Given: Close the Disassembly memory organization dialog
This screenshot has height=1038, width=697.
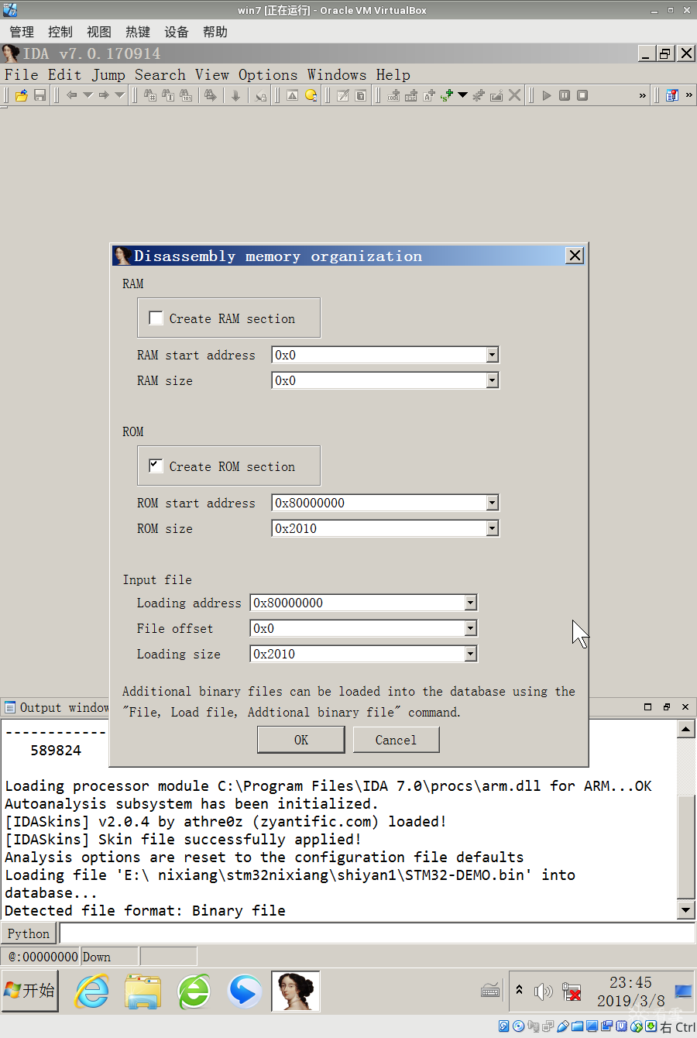Looking at the screenshot, I should tap(574, 256).
